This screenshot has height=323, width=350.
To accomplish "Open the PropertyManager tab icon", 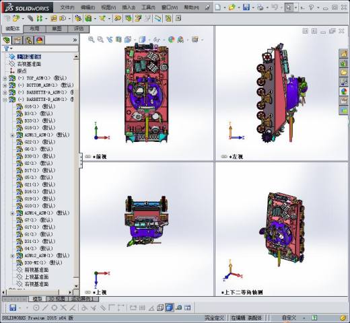I will (x=17, y=40).
